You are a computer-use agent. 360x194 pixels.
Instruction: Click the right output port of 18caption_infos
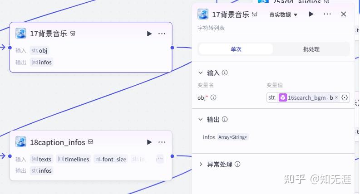pos(172,156)
